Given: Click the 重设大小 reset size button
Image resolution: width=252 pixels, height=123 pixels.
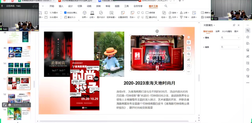Looking at the screenshot, I should [x=70, y=17].
